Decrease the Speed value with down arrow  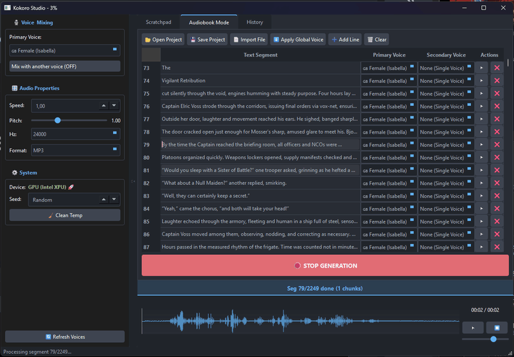[114, 105]
